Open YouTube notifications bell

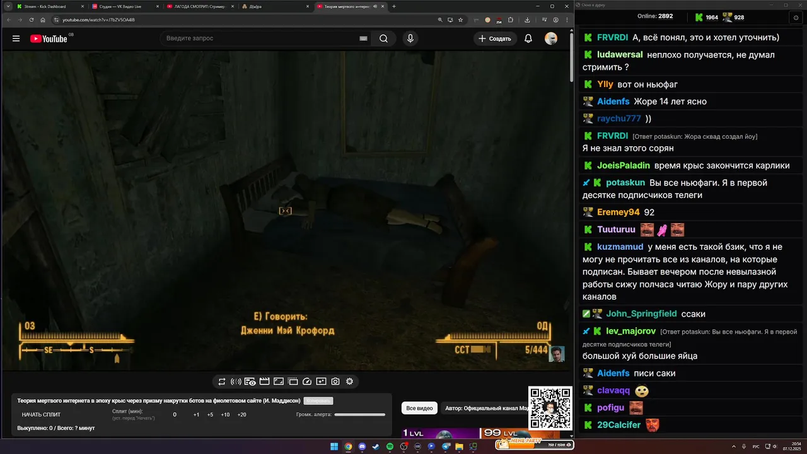[x=528, y=38]
